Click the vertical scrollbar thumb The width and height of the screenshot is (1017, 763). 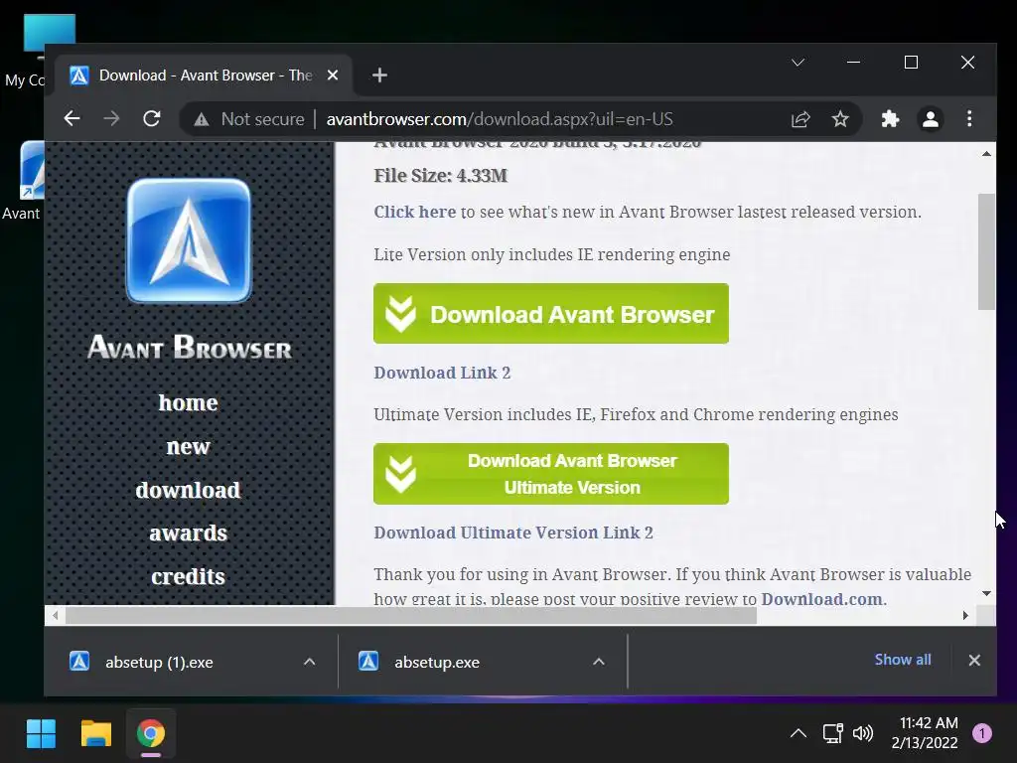click(986, 251)
